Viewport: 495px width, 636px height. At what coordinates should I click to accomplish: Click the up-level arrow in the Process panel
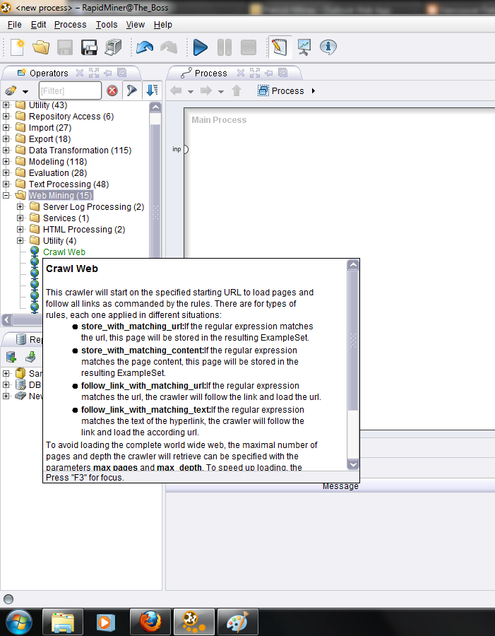pyautogui.click(x=237, y=90)
